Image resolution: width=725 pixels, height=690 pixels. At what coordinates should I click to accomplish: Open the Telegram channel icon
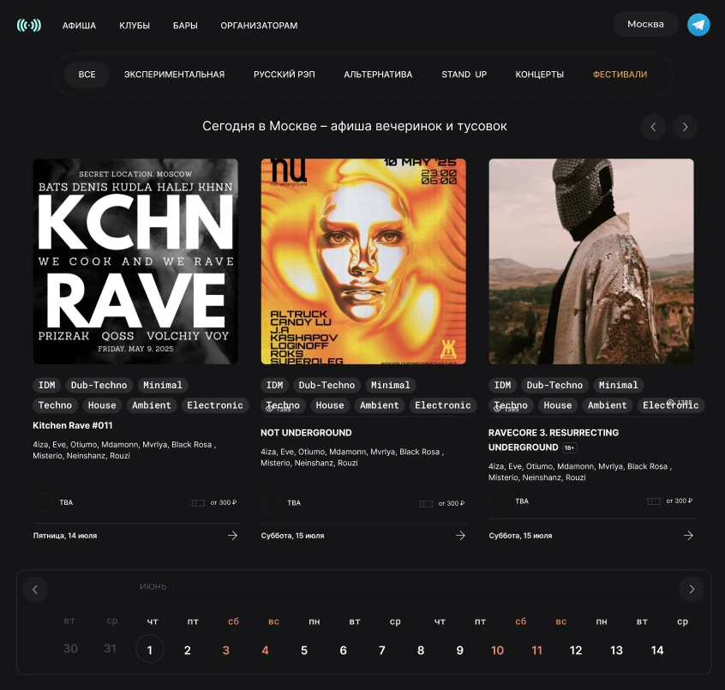coord(698,24)
